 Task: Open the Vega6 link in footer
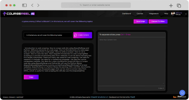point(133,97)
